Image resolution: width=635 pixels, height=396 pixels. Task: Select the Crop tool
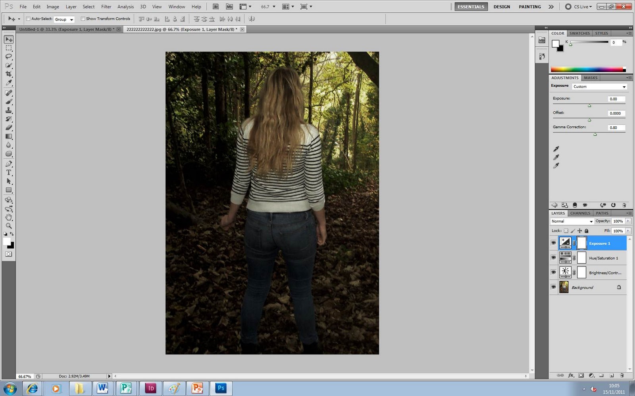(9, 74)
